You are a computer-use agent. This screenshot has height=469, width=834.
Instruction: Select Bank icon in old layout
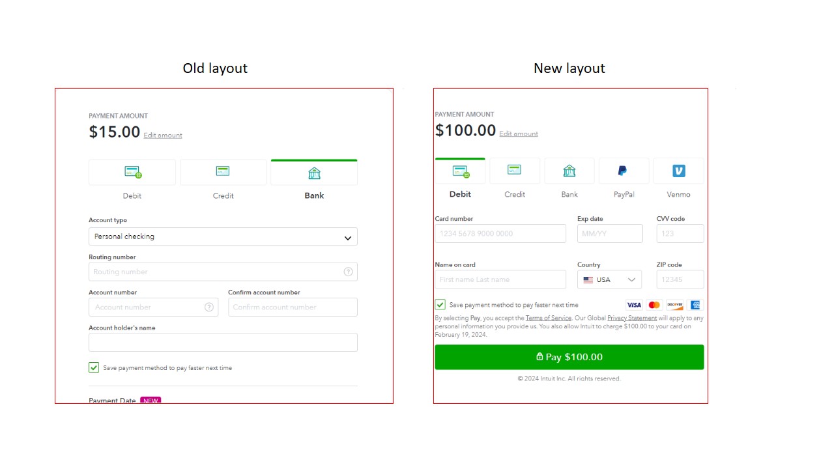point(314,173)
